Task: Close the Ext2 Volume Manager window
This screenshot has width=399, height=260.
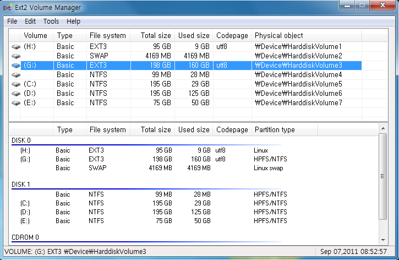Action: coord(382,5)
